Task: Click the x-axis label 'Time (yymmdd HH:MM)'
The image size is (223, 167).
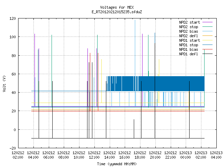Action: pyautogui.click(x=117, y=164)
